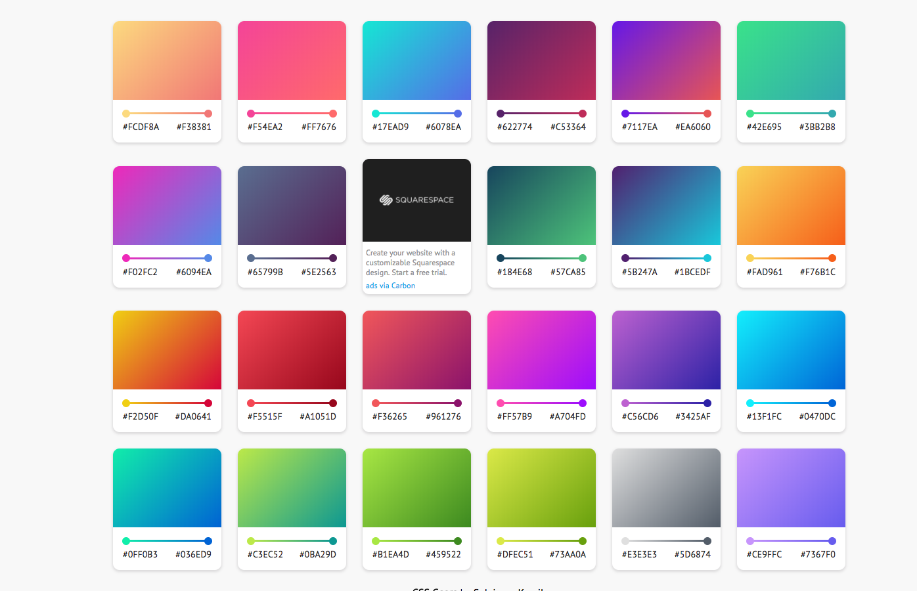Select the #6078EA hex value

[443, 127]
